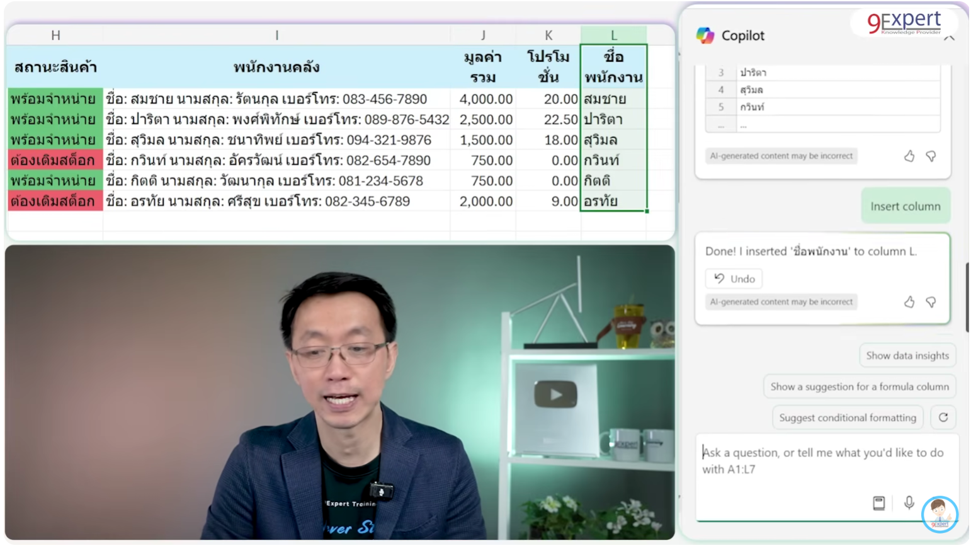Viewport: 971px width, 548px height.
Task: Select column H header
Action: pyautogui.click(x=55, y=35)
